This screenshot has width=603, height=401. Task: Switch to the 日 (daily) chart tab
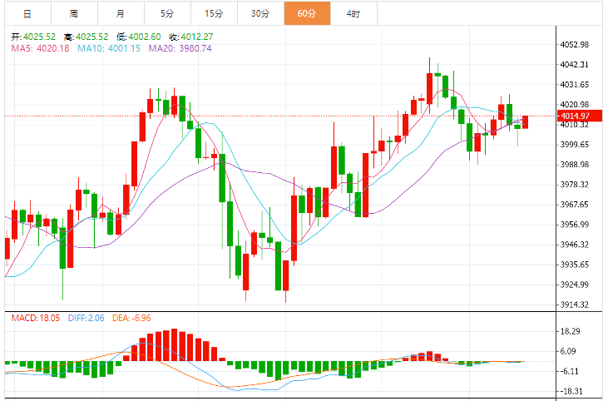tap(27, 13)
